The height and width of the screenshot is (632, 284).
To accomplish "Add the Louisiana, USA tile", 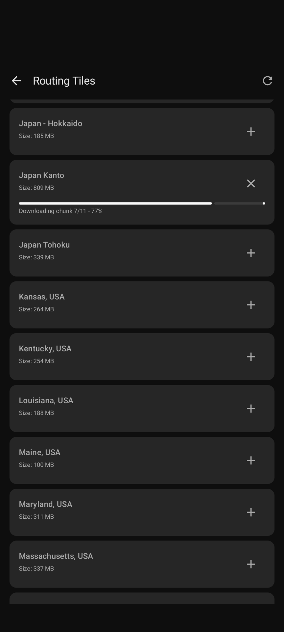I will point(251,408).
